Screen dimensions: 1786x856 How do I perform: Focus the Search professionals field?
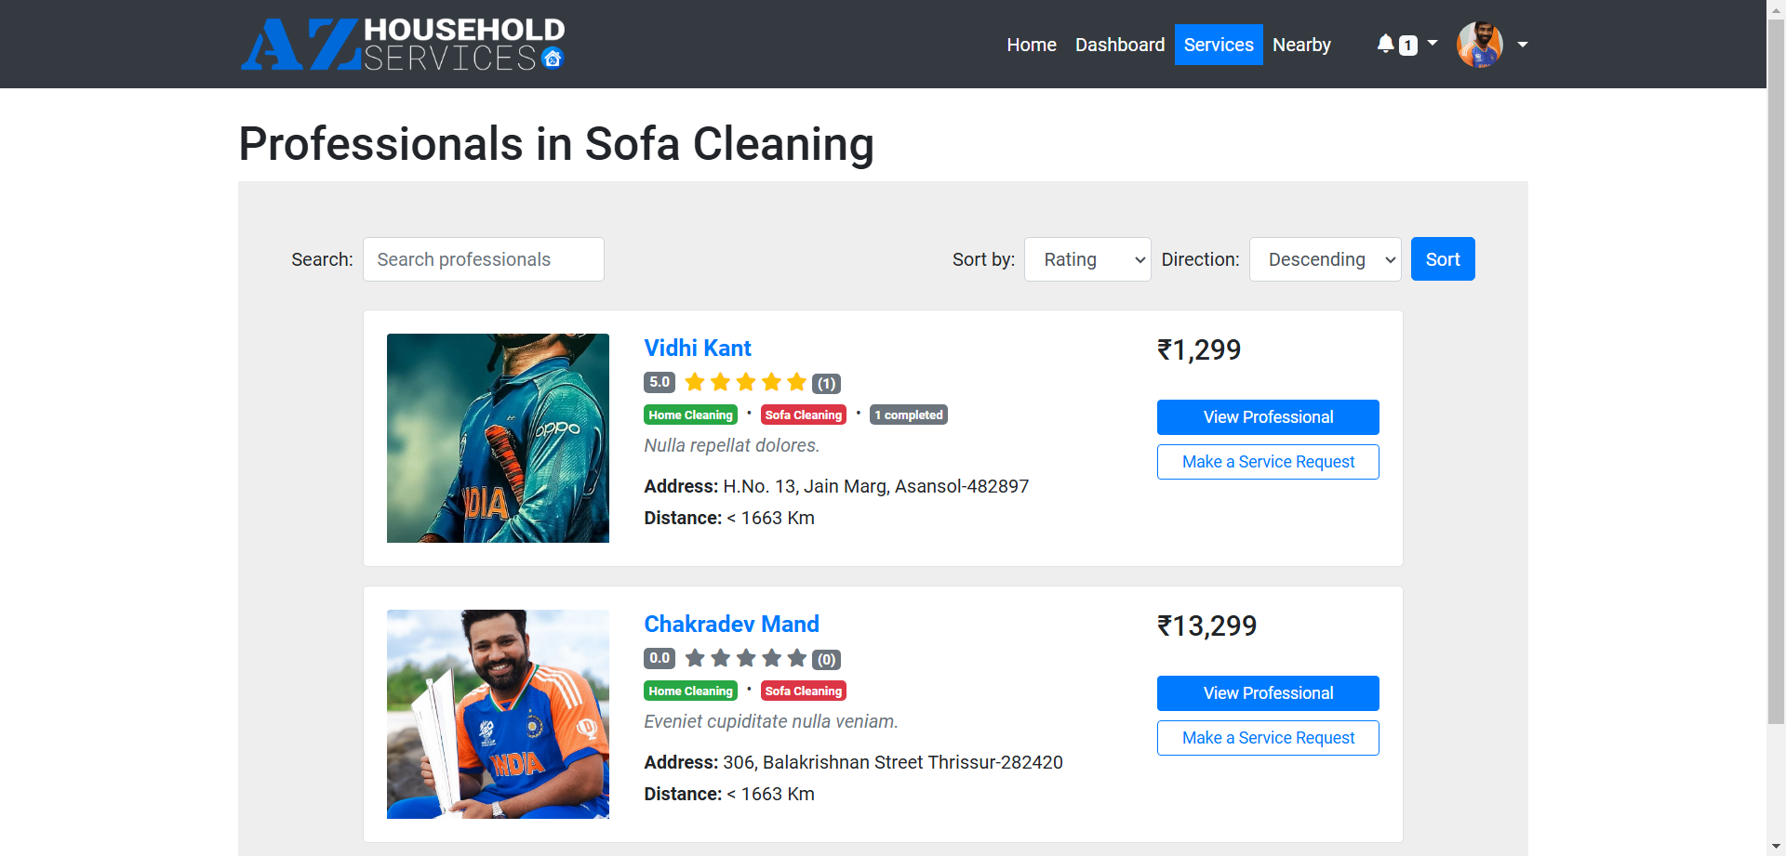point(483,259)
